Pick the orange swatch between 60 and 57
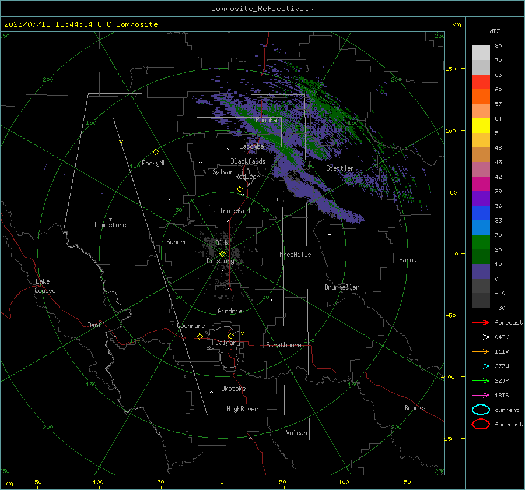The height and width of the screenshot is (490, 525). click(481, 96)
